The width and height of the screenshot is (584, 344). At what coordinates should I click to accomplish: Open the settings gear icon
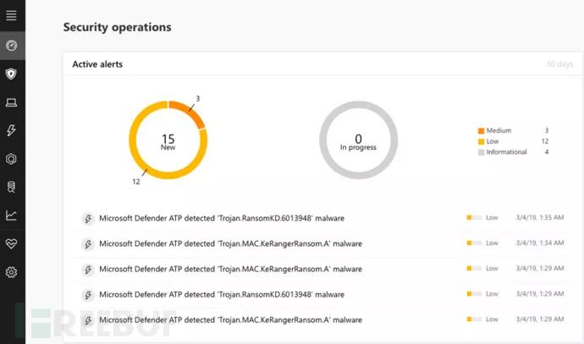coord(11,272)
